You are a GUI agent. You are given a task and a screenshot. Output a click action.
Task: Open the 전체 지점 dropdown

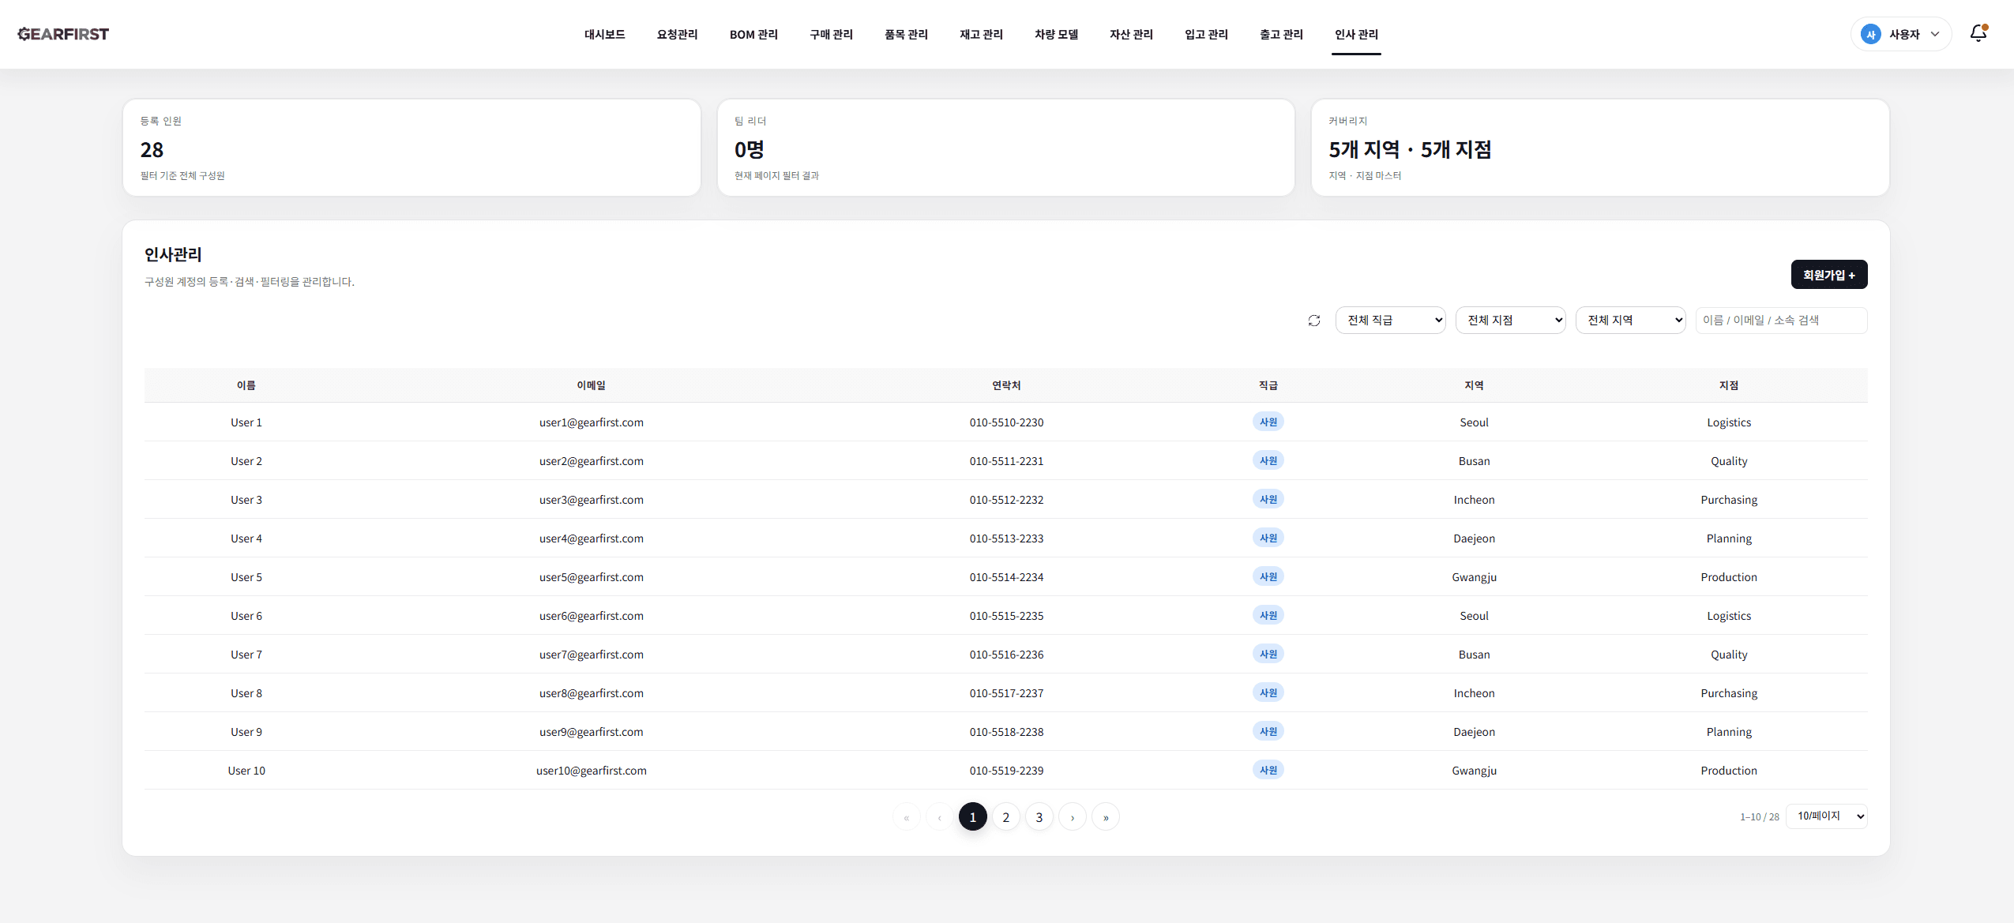point(1510,321)
